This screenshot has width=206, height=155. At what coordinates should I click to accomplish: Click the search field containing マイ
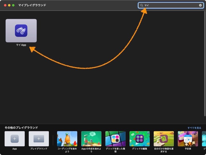tap(171, 5)
